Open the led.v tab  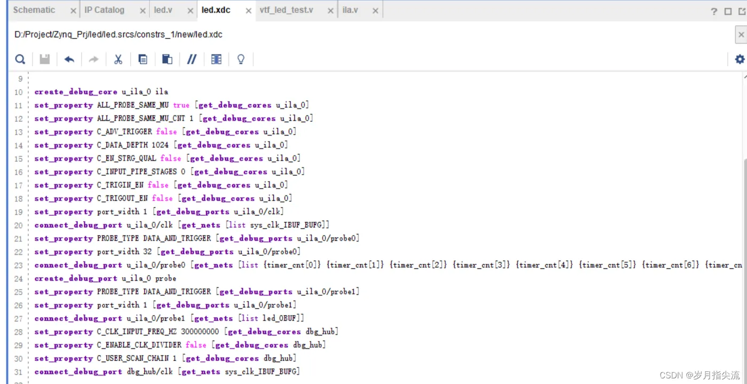(x=163, y=10)
